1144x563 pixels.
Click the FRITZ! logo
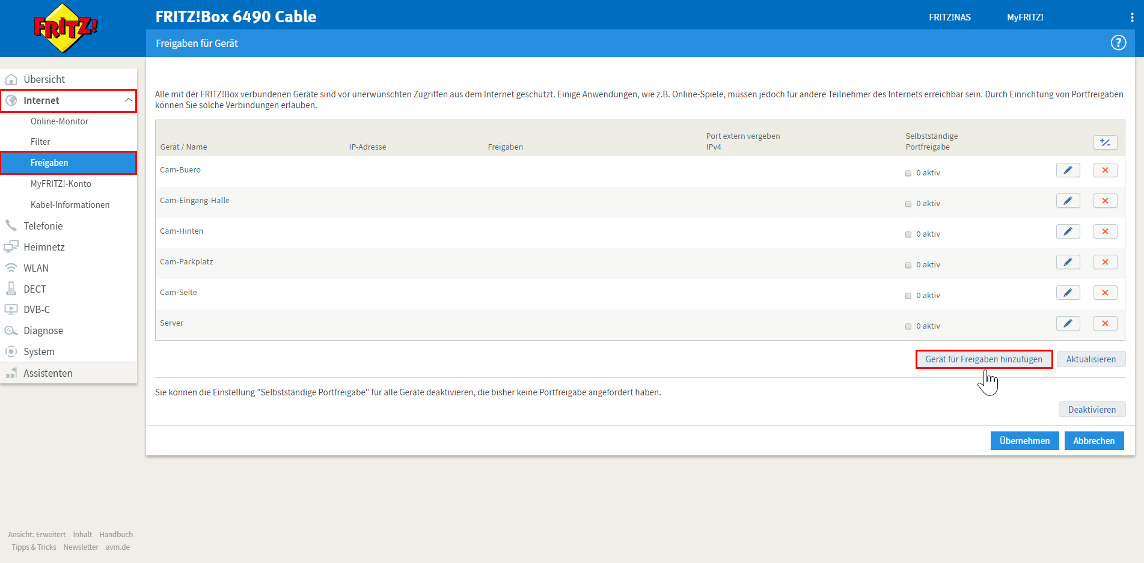click(x=66, y=28)
